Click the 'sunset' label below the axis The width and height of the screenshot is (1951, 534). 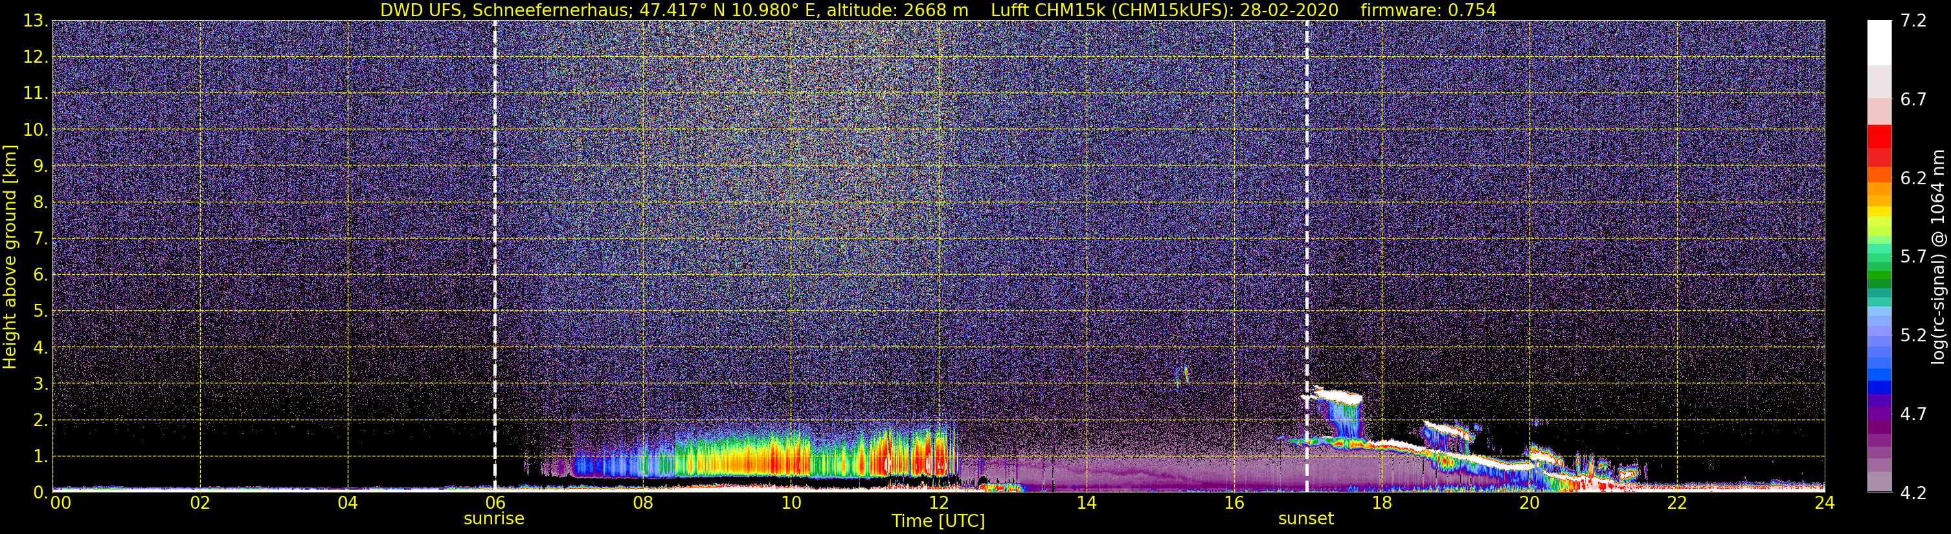pyautogui.click(x=1305, y=518)
